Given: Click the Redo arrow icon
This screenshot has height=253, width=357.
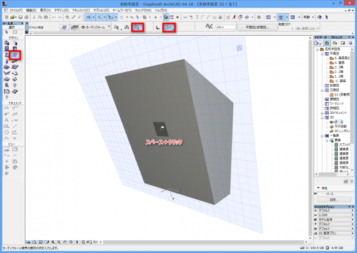Looking at the screenshot, I should 60,17.
